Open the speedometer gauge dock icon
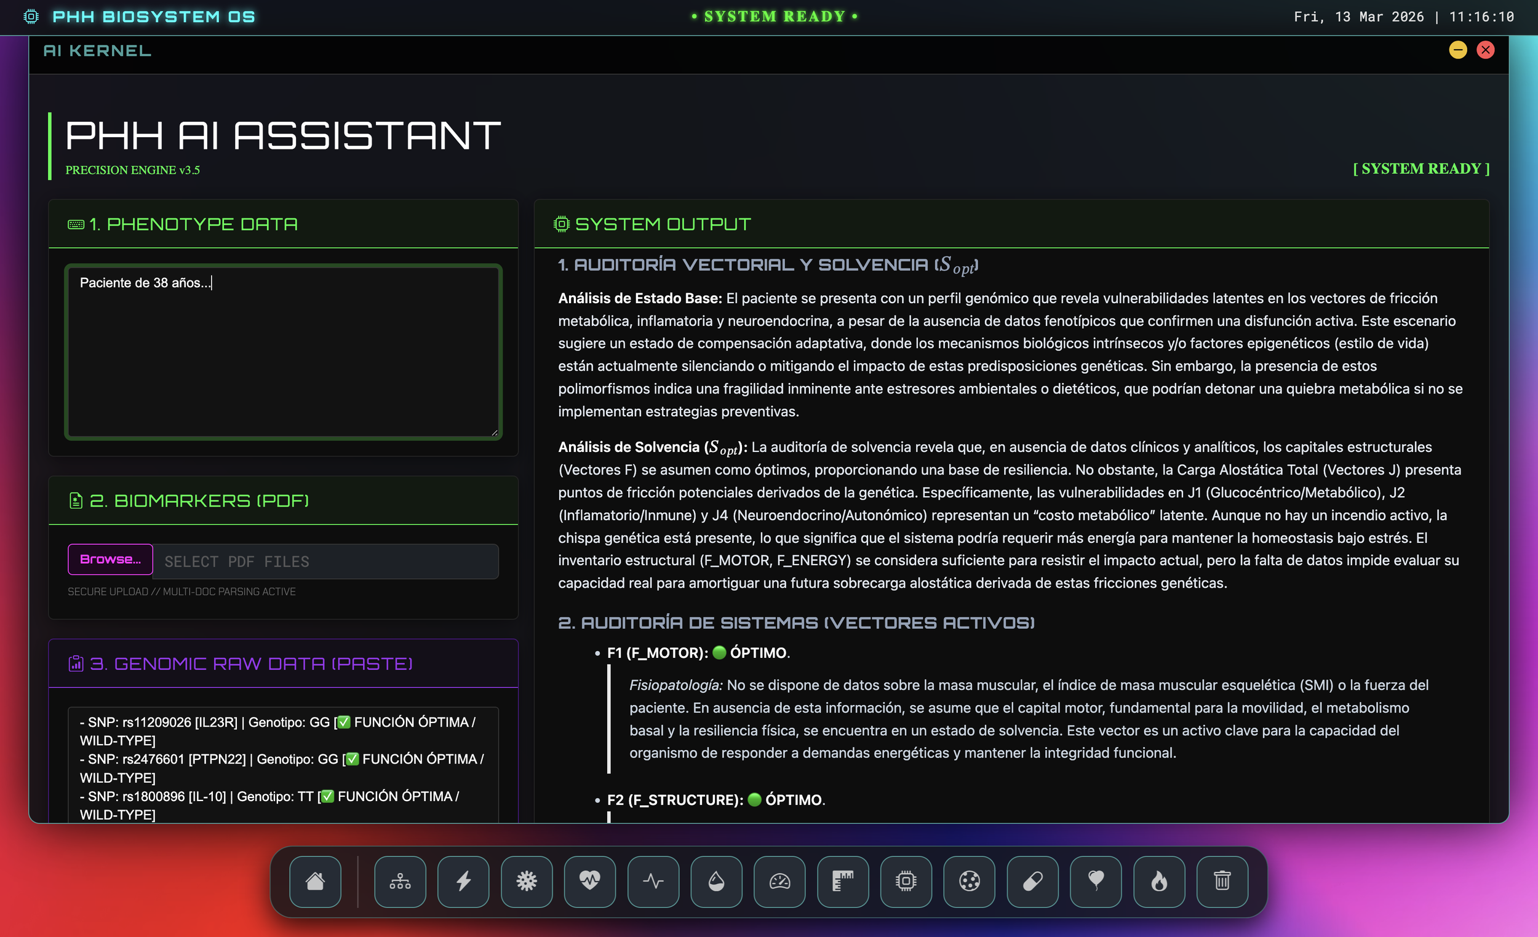This screenshot has width=1538, height=937. (779, 881)
